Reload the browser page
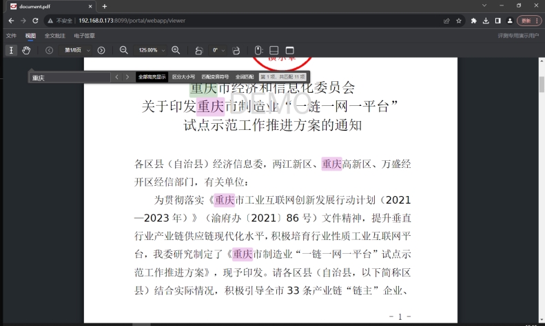The image size is (545, 326). [x=35, y=21]
